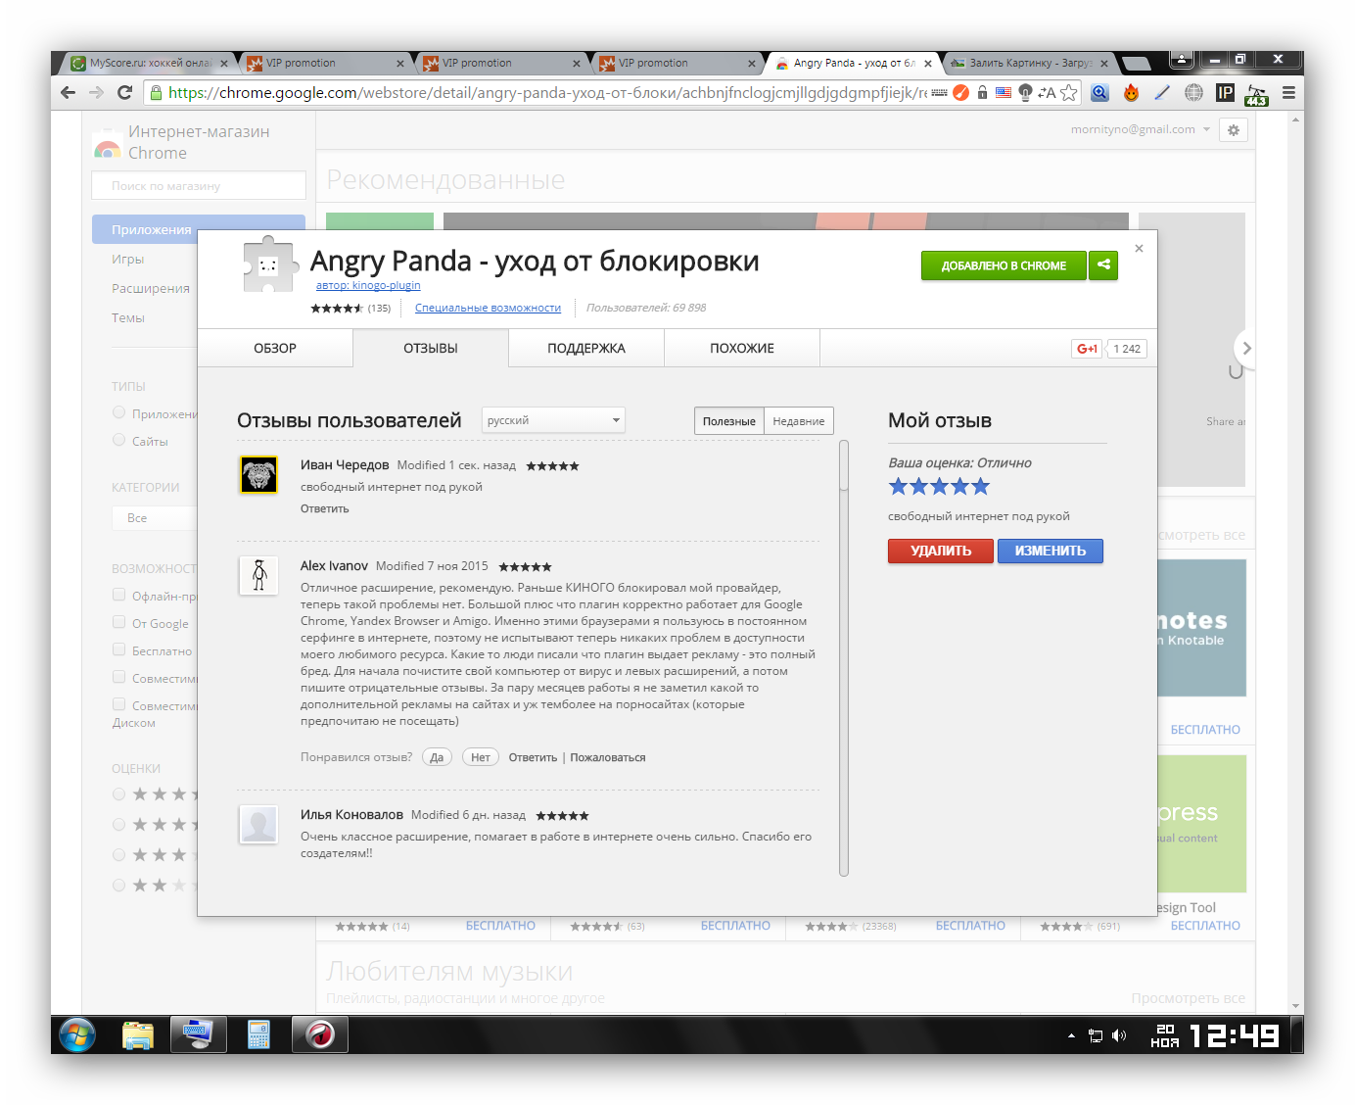Switch to the first VIP promotion browser tab
1355x1105 pixels.
click(324, 63)
